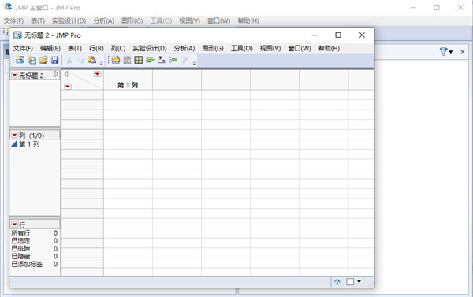This screenshot has height=297, width=473.
Task: Open the red triangle menu for 列 (1/0)
Action: coord(14,135)
